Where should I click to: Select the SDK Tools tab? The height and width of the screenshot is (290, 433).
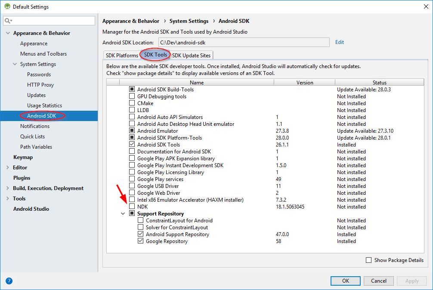point(155,55)
